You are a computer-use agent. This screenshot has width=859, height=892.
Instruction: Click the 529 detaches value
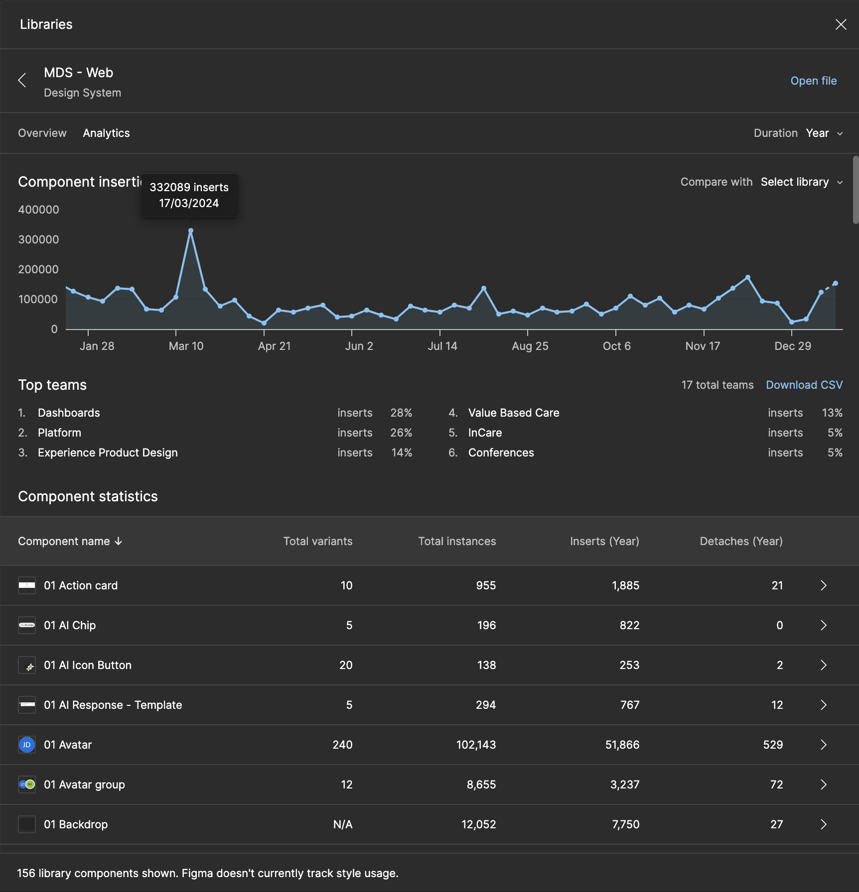tap(773, 745)
